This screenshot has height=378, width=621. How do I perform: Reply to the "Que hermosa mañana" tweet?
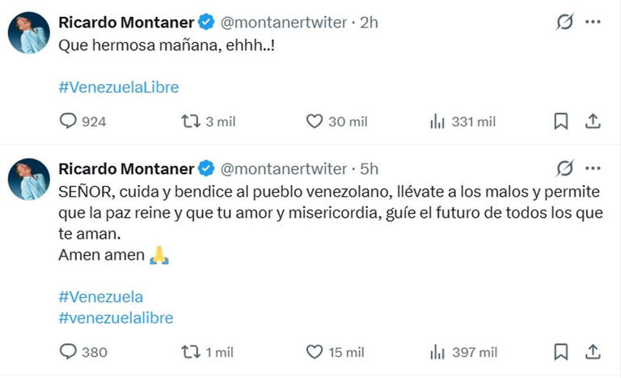pos(70,121)
